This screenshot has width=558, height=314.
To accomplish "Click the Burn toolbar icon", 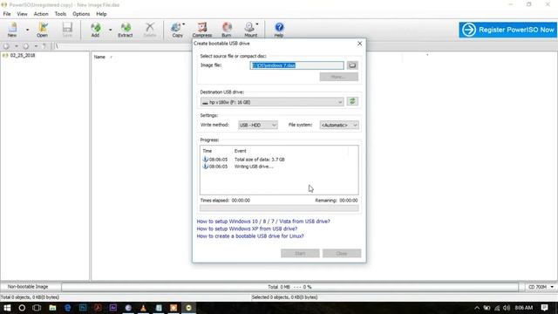I will pyautogui.click(x=227, y=30).
